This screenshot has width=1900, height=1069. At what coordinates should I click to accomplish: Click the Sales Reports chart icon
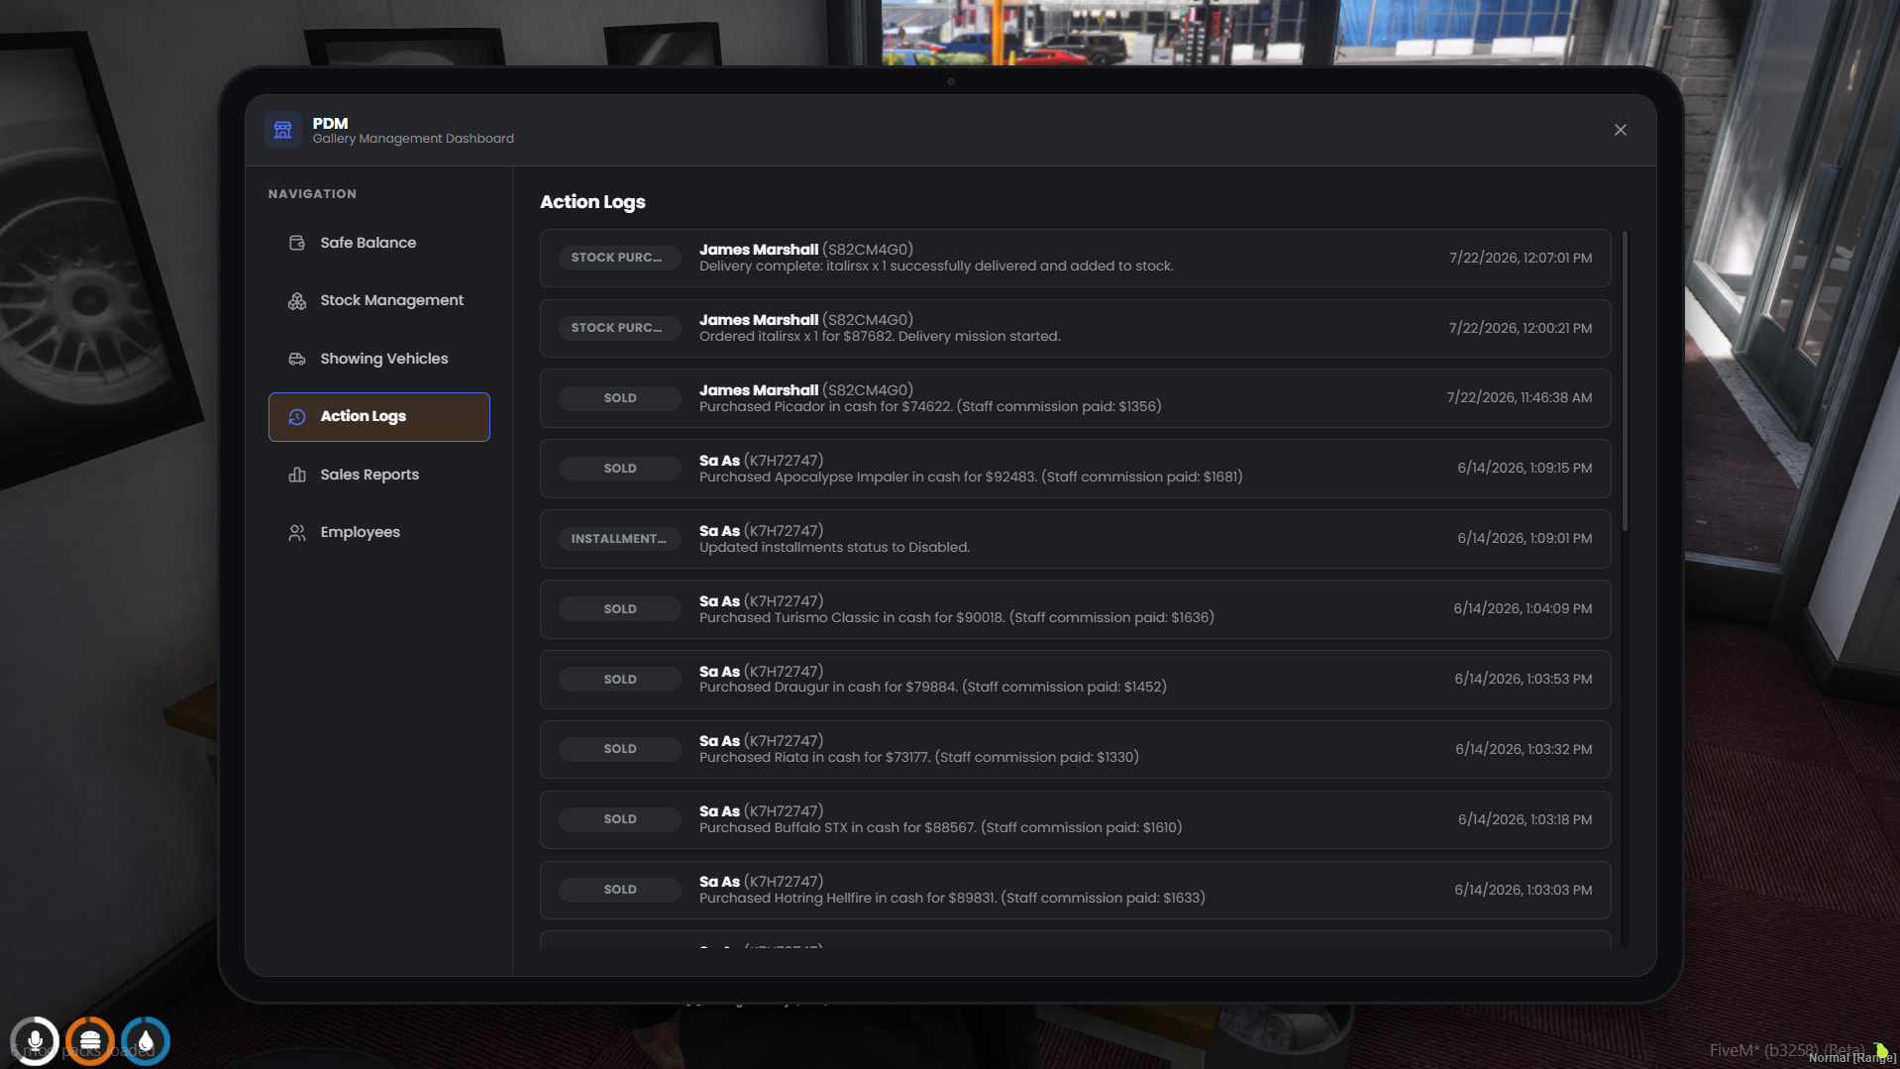(x=296, y=475)
